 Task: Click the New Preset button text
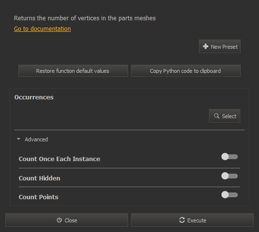224,47
